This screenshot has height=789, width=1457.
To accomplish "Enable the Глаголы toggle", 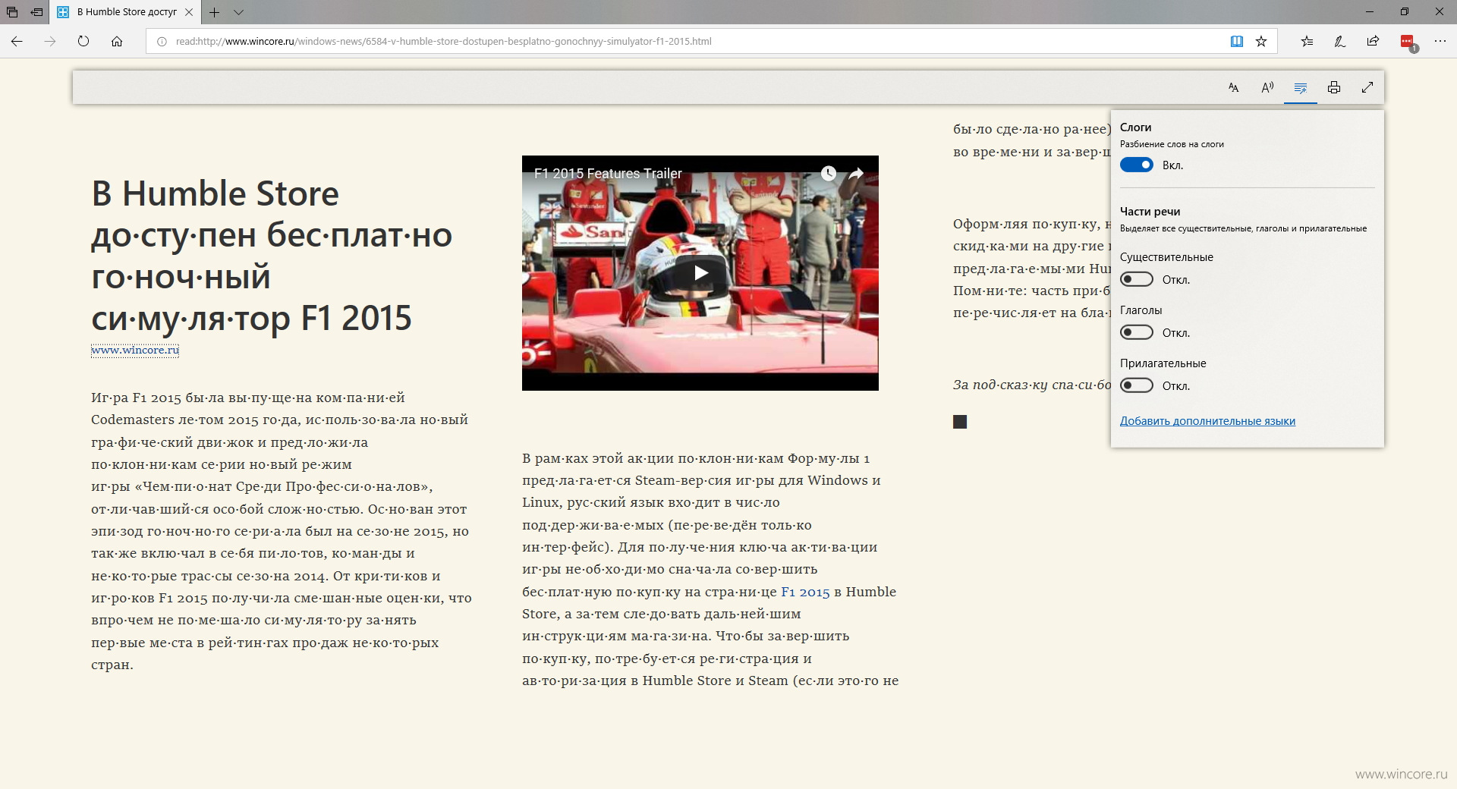I will 1137,332.
